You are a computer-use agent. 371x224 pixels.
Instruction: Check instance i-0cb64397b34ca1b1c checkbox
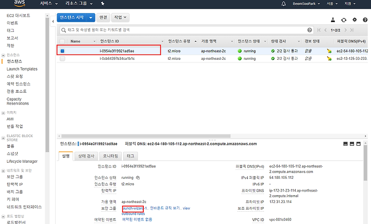[62, 58]
